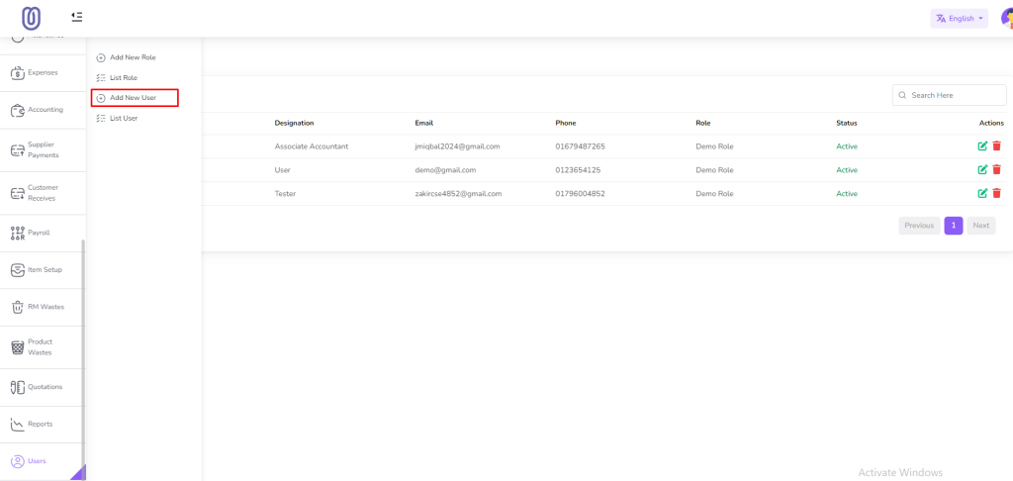Select page 1 in pagination
Screen dimensions: 1013x481
pos(954,226)
